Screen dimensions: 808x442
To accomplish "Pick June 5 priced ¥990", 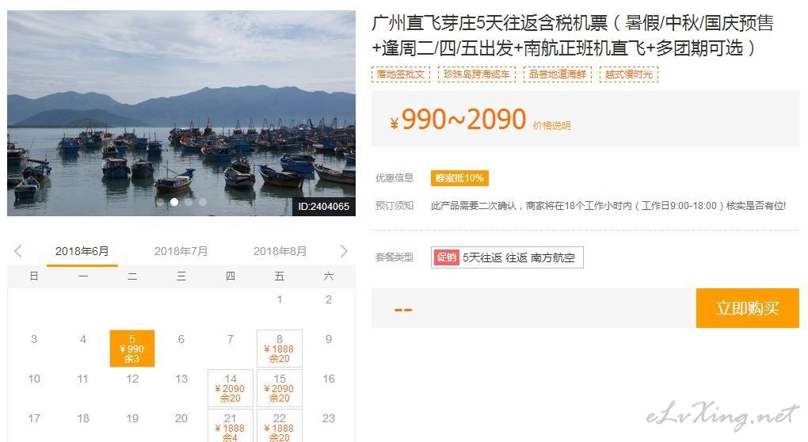I will (132, 349).
